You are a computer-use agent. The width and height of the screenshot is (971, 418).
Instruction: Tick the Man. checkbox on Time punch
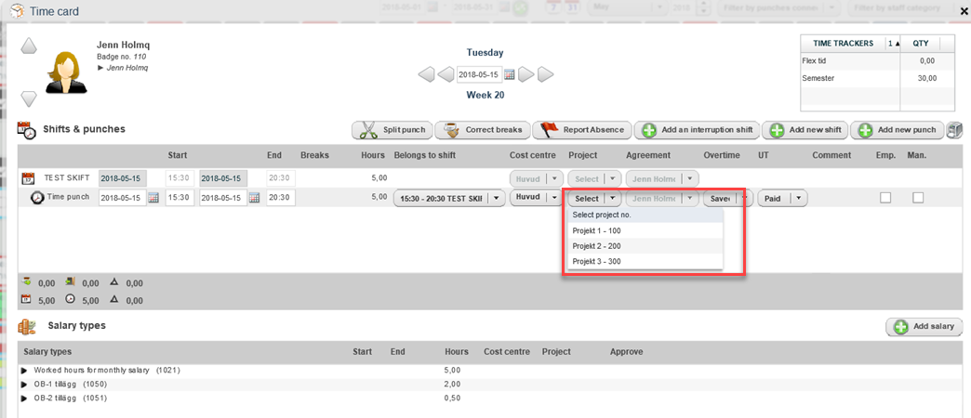pos(918,198)
